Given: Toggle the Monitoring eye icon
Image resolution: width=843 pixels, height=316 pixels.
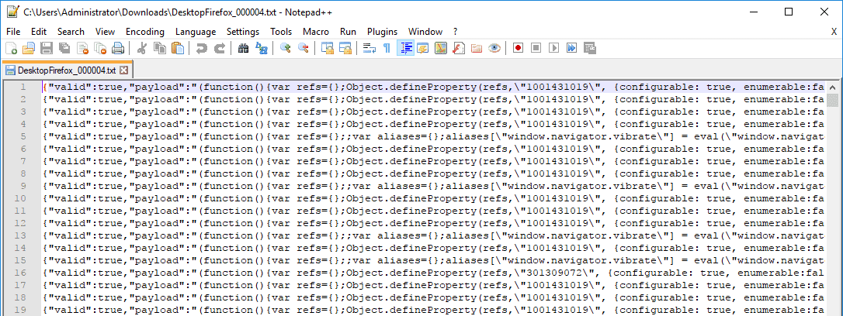Looking at the screenshot, I should 494,48.
